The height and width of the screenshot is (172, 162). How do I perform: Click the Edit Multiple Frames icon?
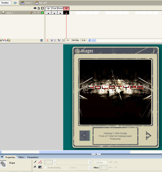(59, 40)
